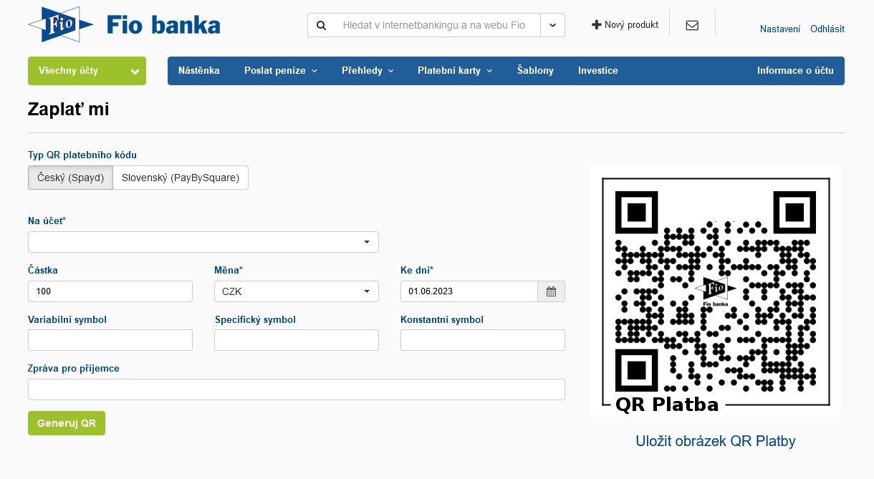The width and height of the screenshot is (874, 479).
Task: Open the Všechny účty account selector
Action: click(87, 71)
